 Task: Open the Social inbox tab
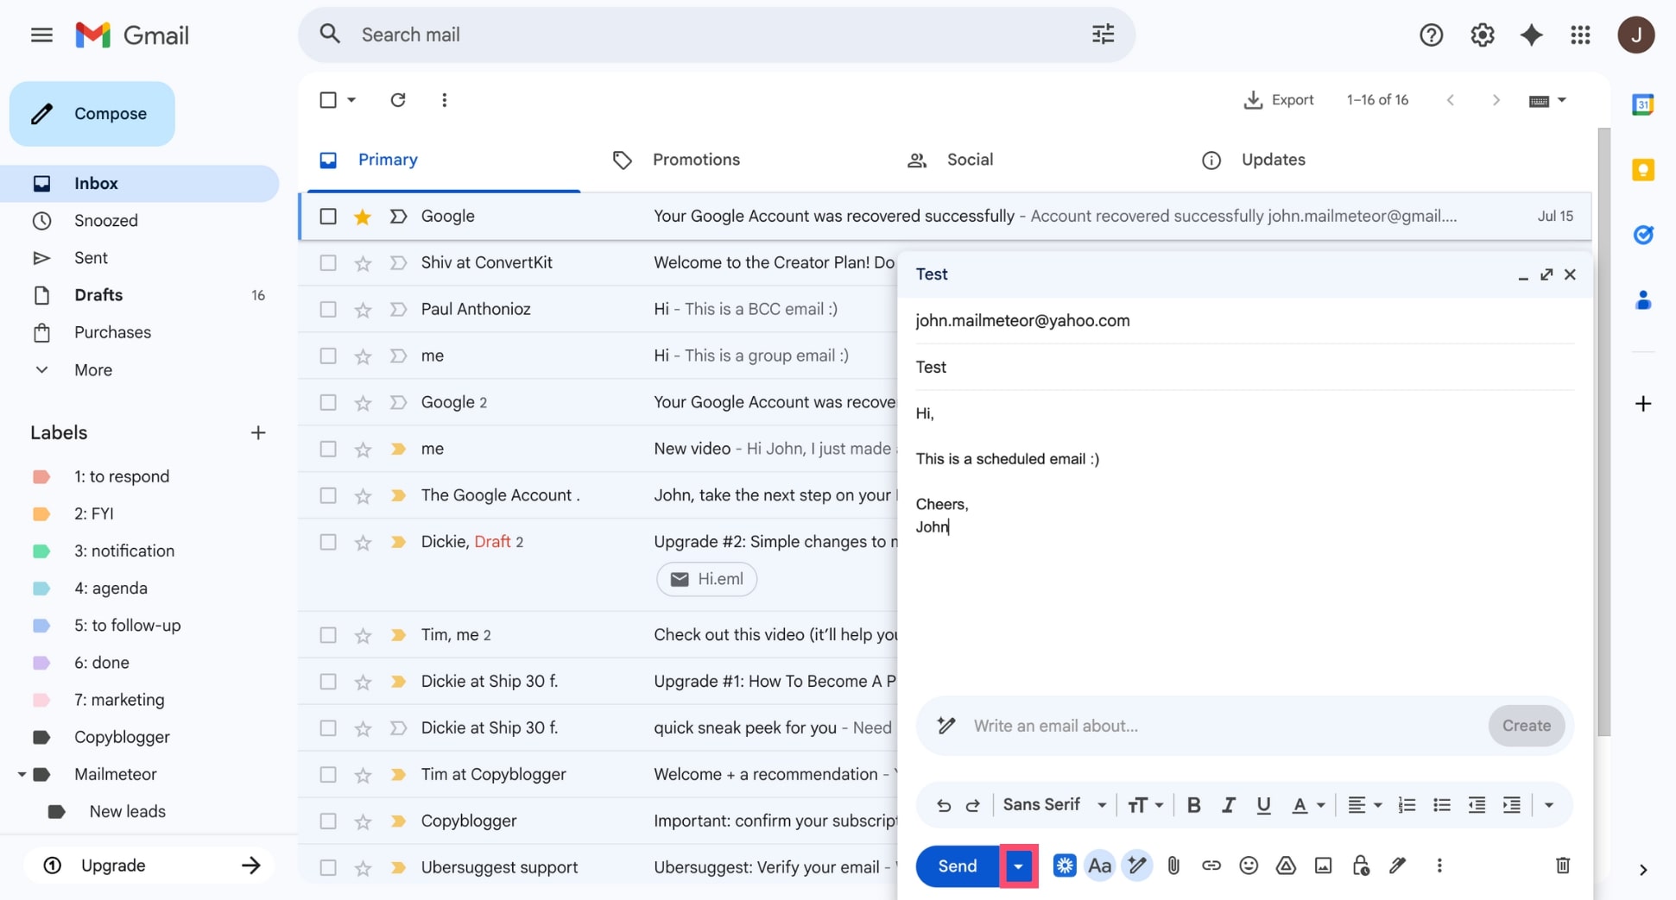(969, 159)
